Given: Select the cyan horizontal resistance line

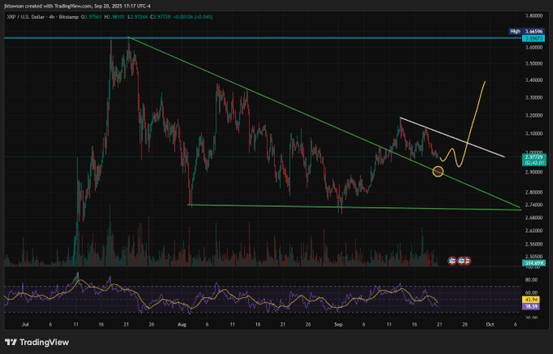Looking at the screenshot, I should pos(244,37).
